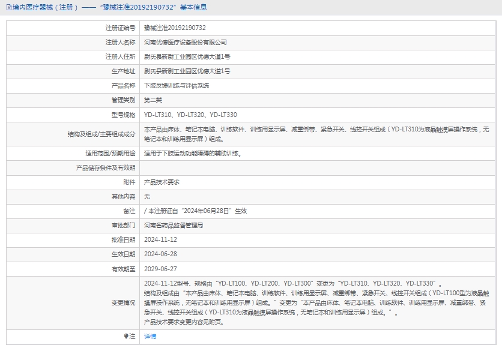Click expiry date 2029-06-27

[160, 269]
